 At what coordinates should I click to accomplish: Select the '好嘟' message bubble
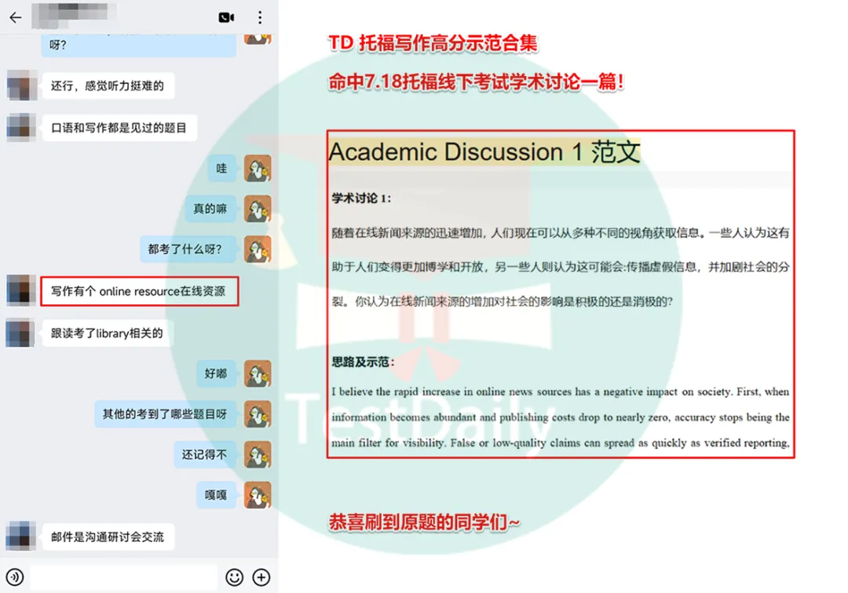pos(216,373)
